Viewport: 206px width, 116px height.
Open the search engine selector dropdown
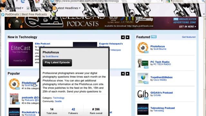169,1
